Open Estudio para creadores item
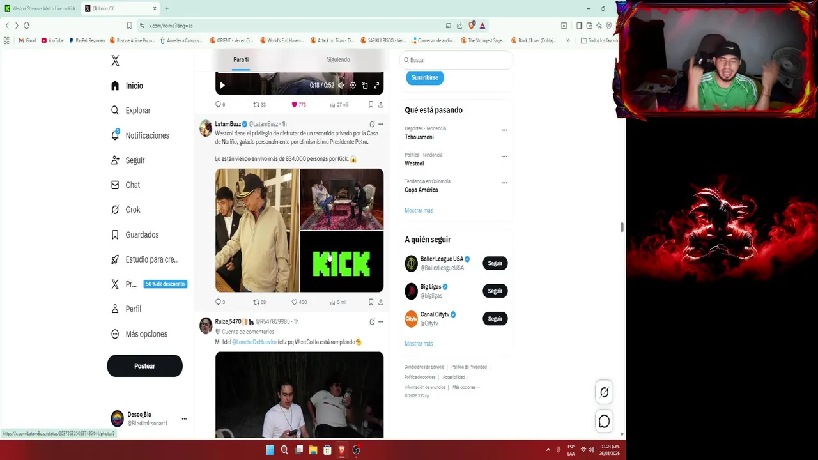 (x=145, y=259)
